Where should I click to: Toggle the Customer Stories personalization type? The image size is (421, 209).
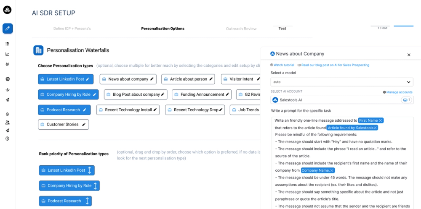coord(64,125)
